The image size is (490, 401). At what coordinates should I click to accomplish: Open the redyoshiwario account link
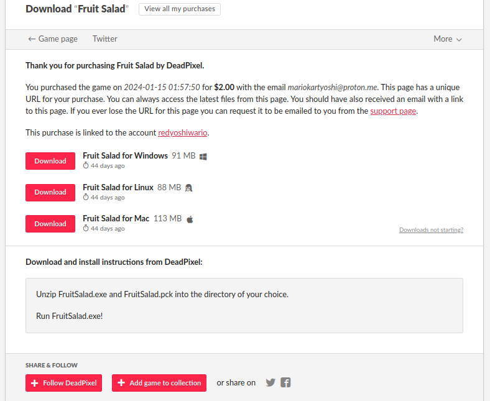[x=183, y=133]
